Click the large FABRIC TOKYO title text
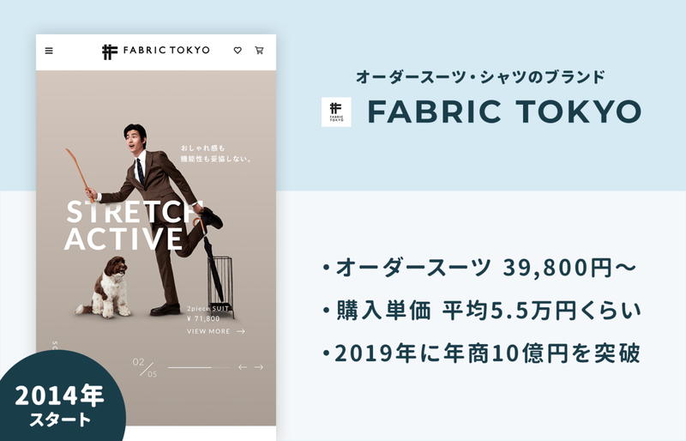 504,112
